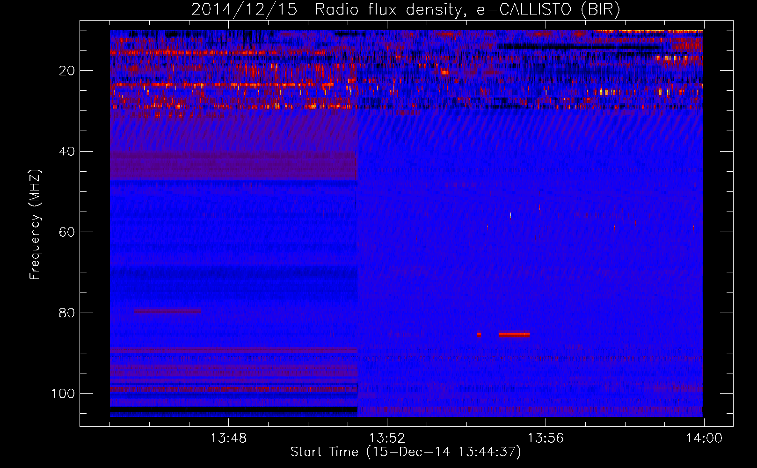This screenshot has width=757, height=468.
Task: Click the "14:00" time tick label
Action: [704, 439]
